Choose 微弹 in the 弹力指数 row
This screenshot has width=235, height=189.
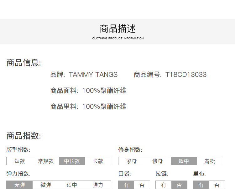coord(46,185)
